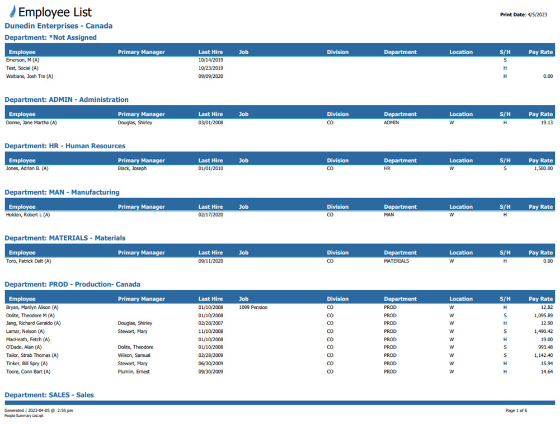Click Pay Rate header in Not Assigned table
This screenshot has width=560, height=424.
[x=540, y=52]
